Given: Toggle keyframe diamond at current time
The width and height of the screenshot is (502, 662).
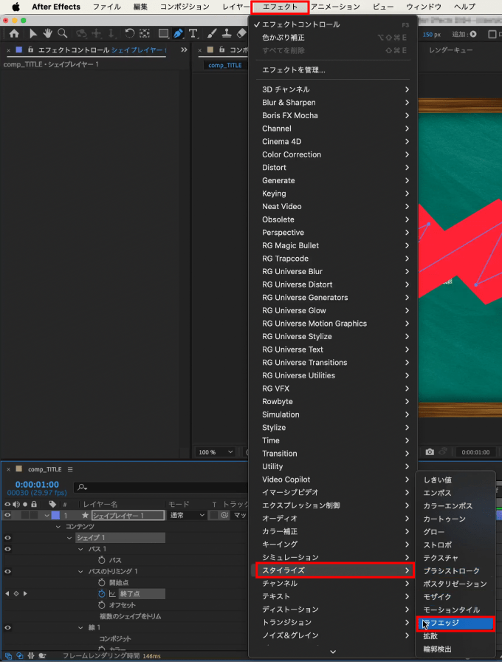Looking at the screenshot, I should point(16,593).
